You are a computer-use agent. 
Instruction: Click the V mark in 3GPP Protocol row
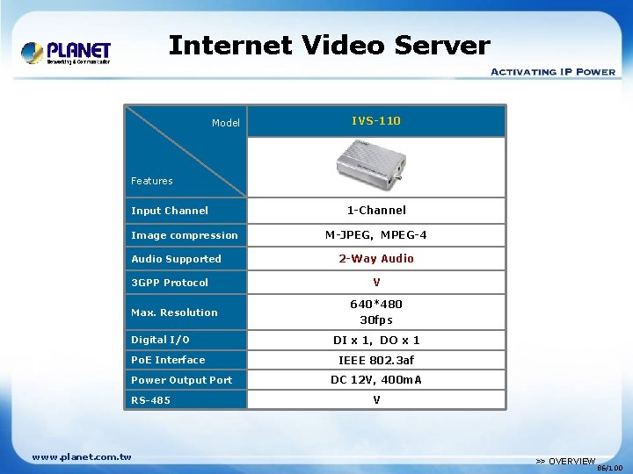click(x=376, y=282)
